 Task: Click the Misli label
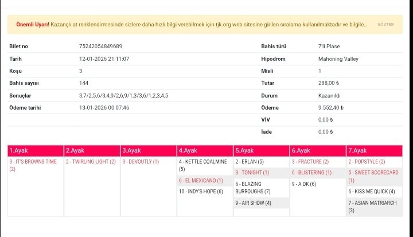267,71
